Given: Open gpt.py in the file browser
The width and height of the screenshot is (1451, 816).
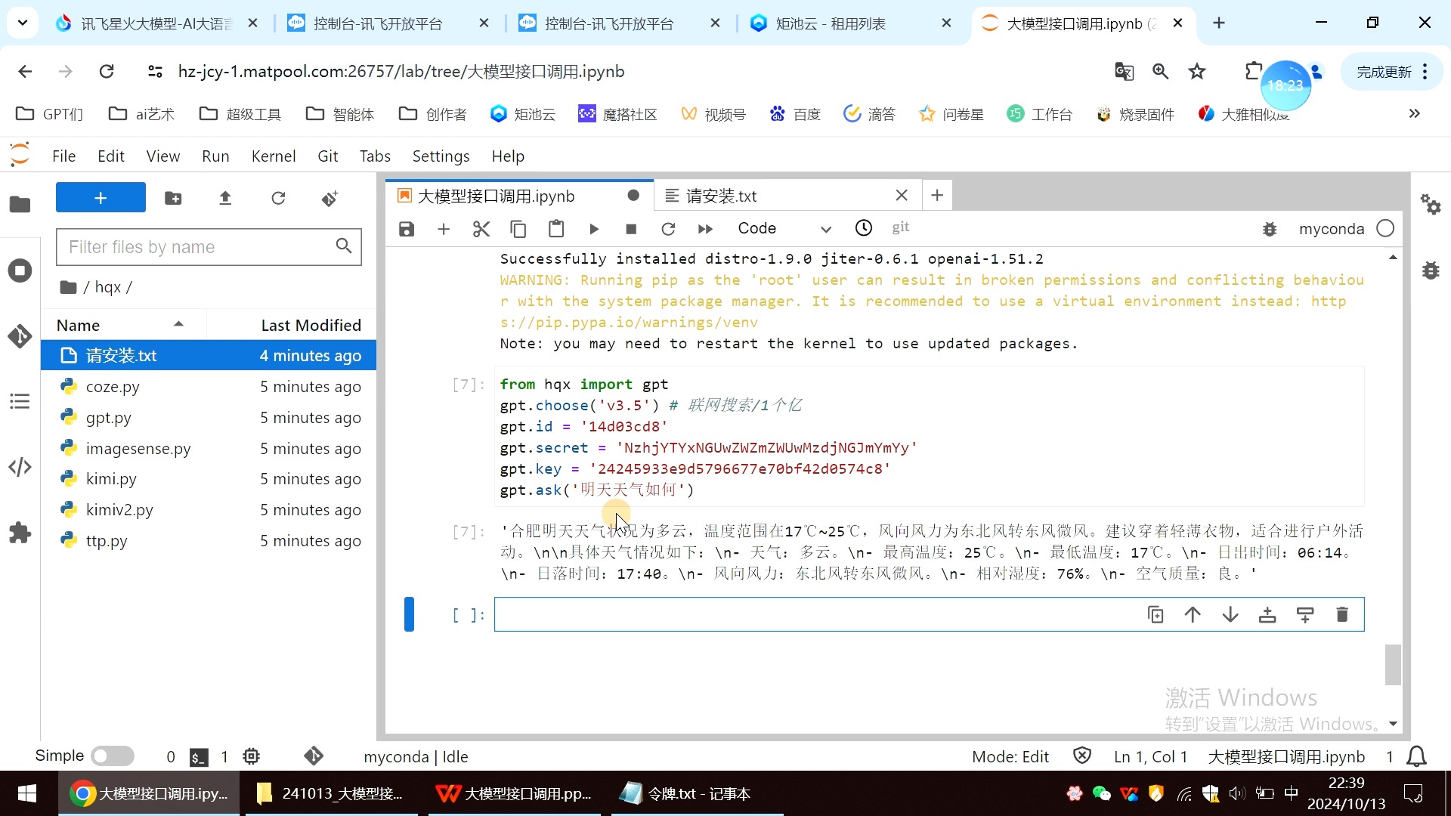Looking at the screenshot, I should 109,418.
